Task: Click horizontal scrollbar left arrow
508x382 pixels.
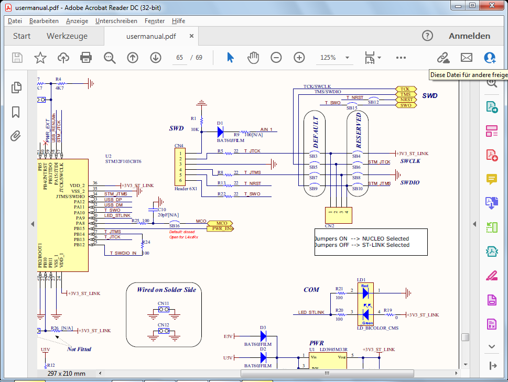Action: (100, 373)
